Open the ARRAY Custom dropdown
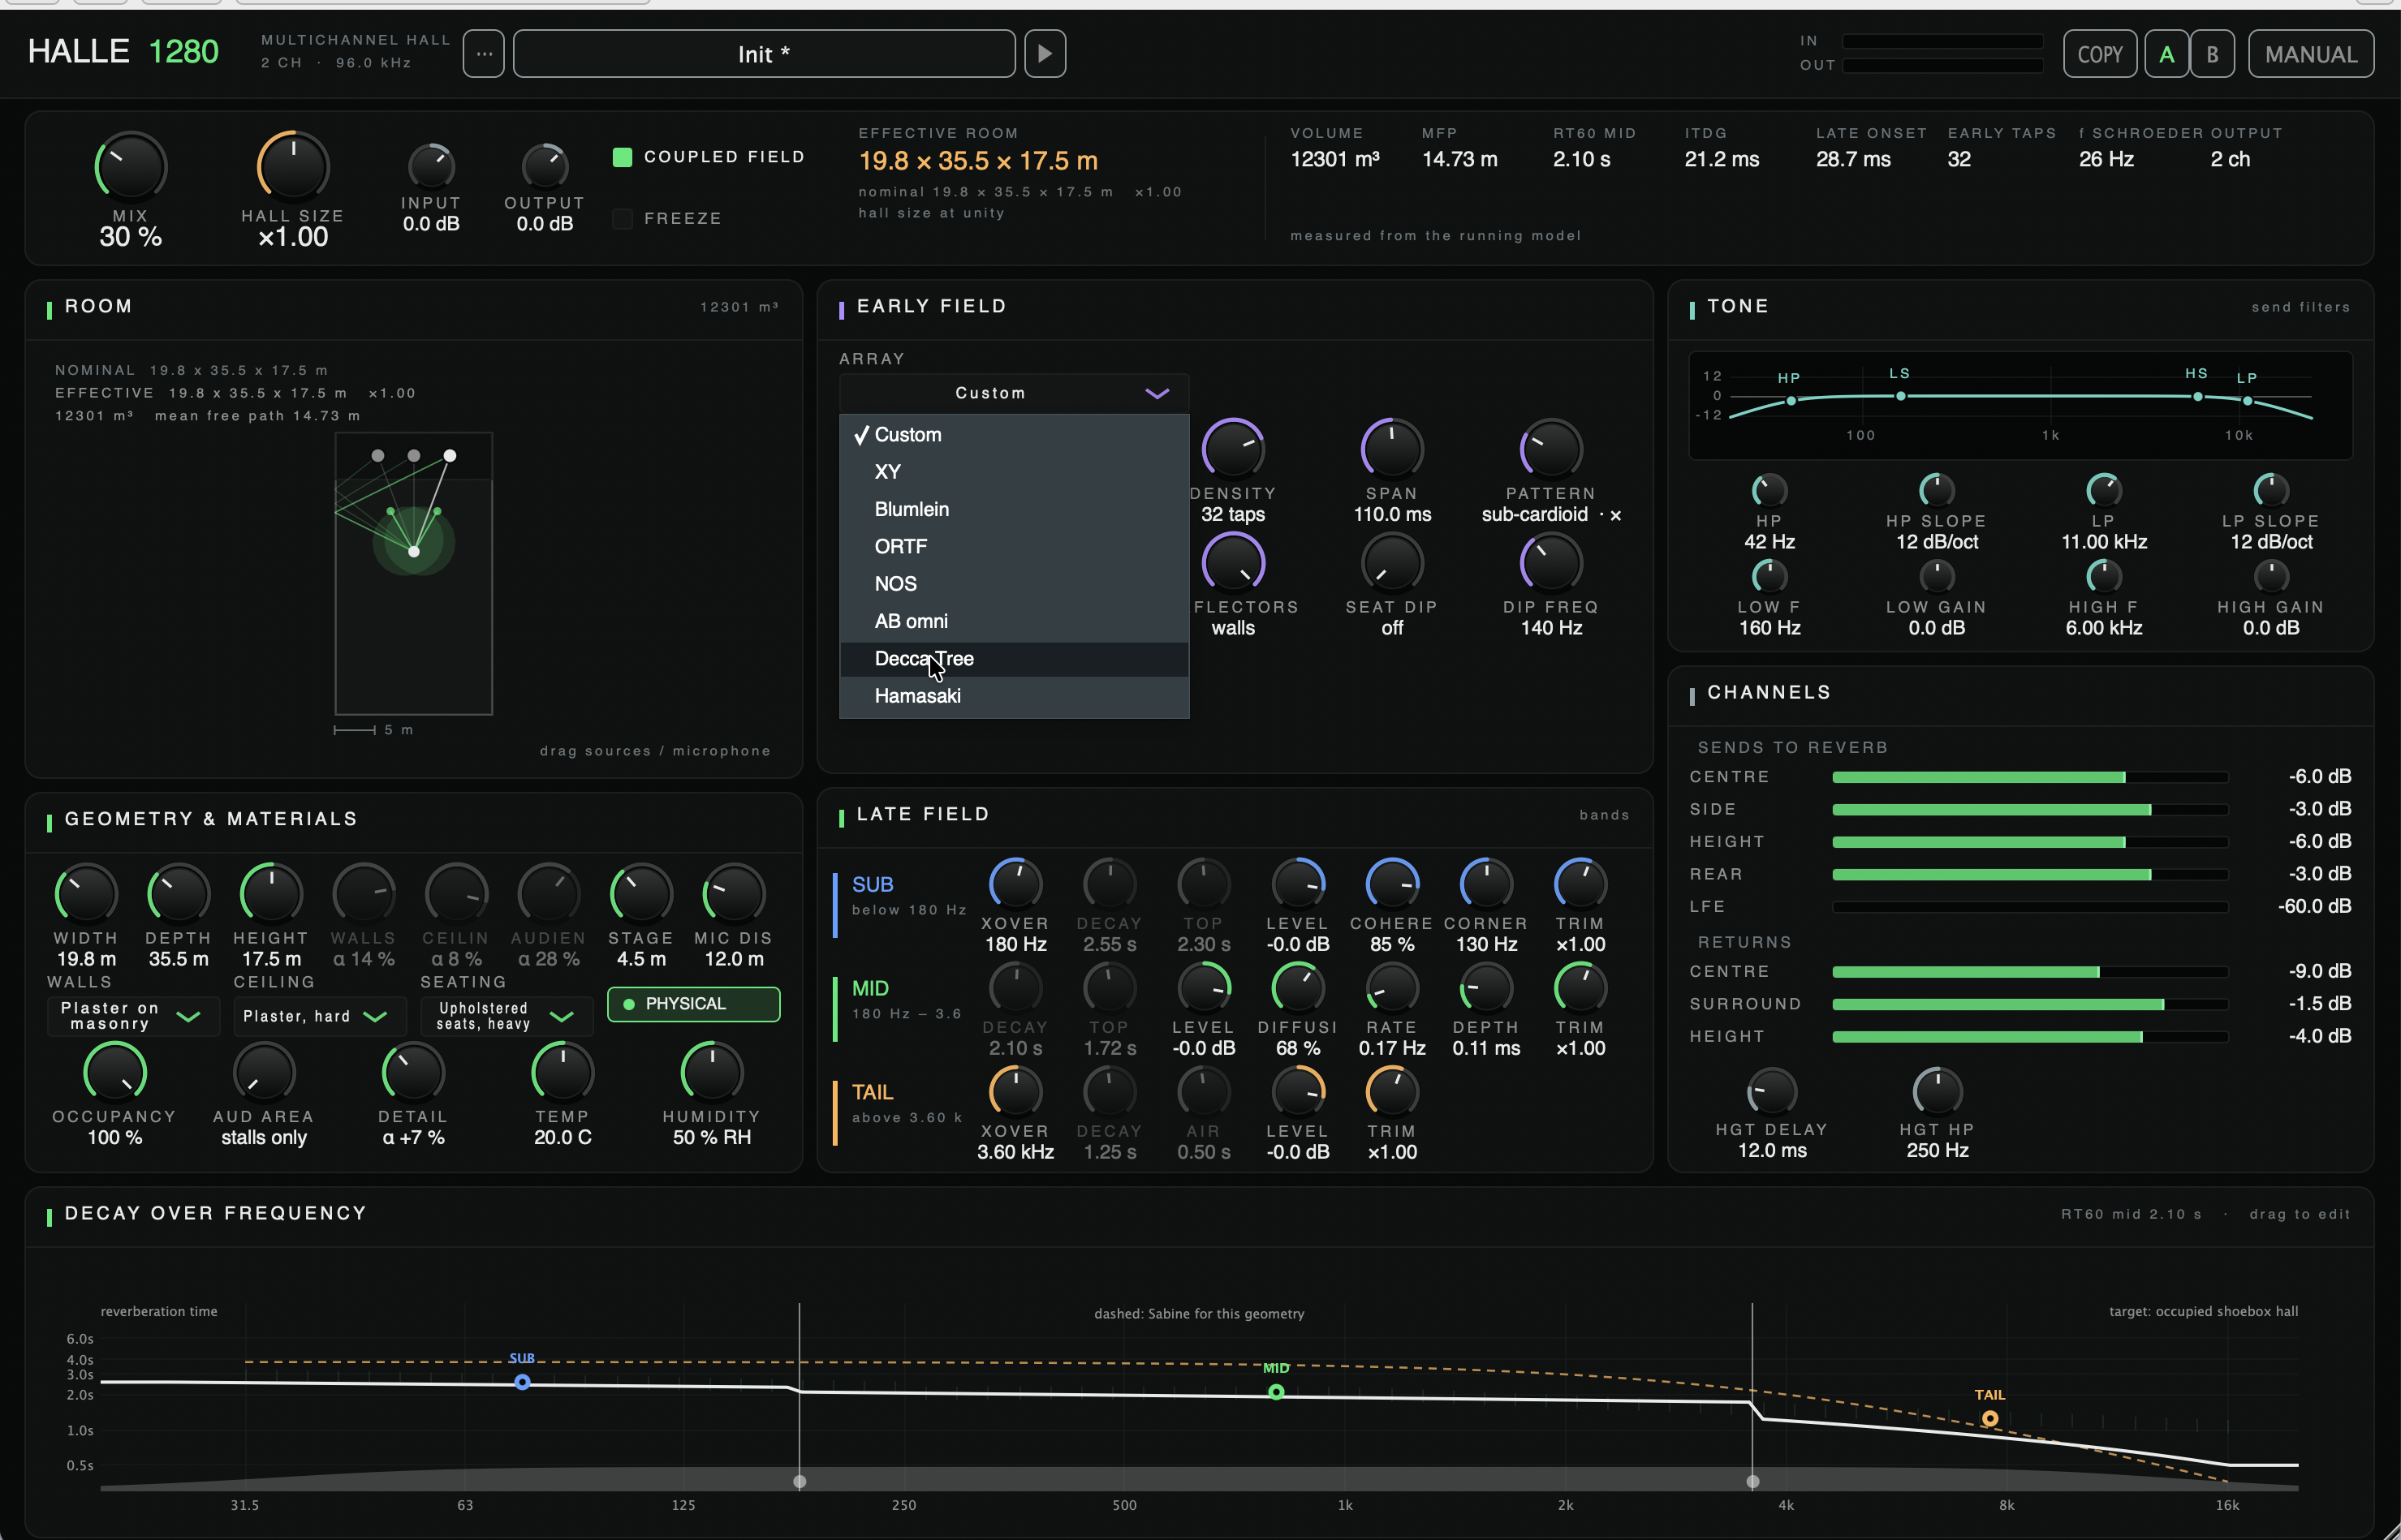2401x1540 pixels. point(1014,393)
